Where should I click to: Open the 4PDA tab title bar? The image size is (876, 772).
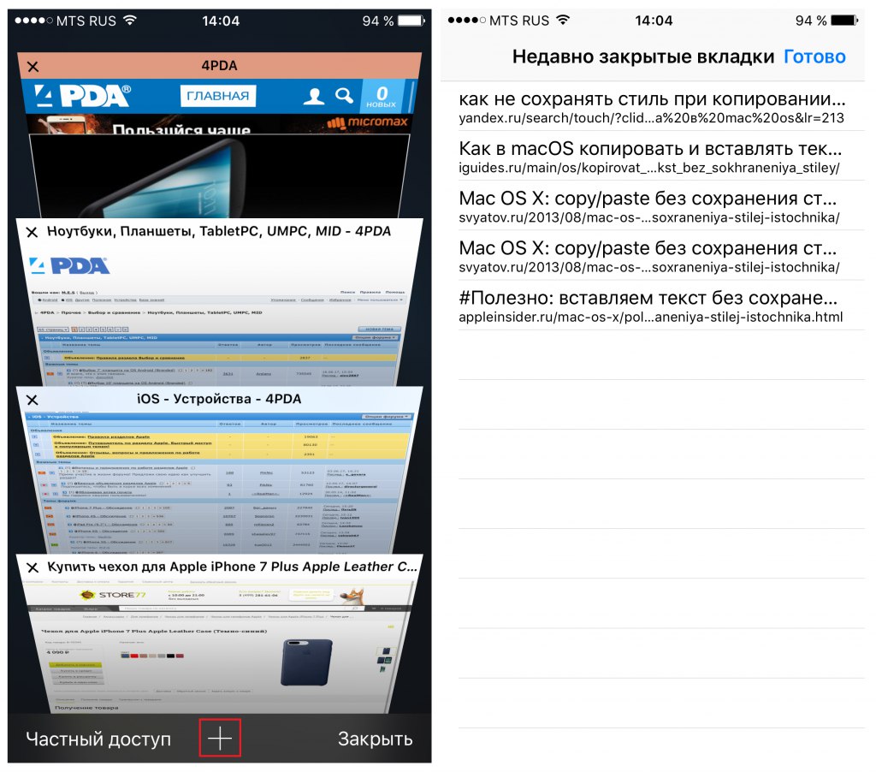pyautogui.click(x=219, y=65)
